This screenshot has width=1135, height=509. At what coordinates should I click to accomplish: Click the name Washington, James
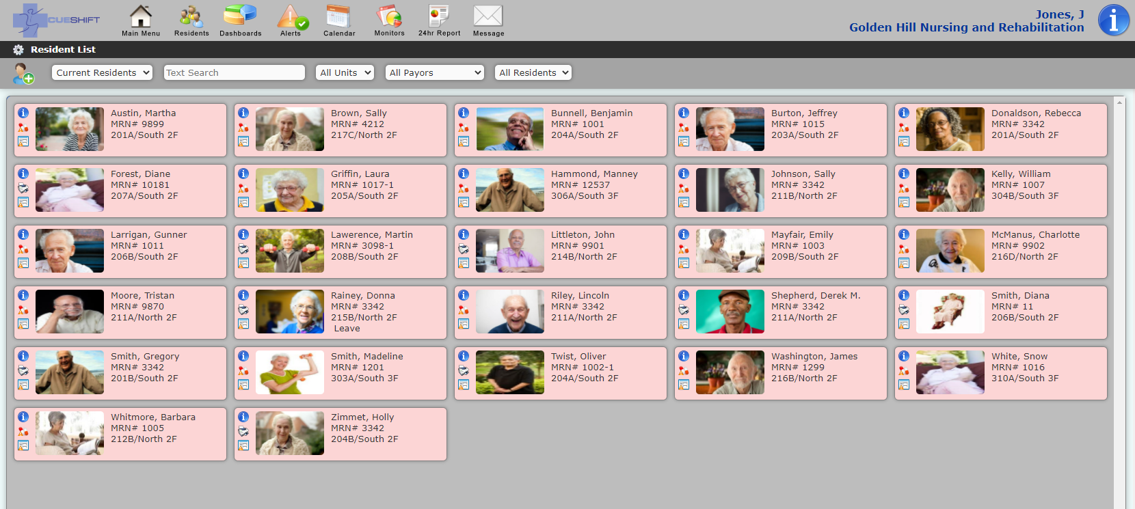coord(814,356)
